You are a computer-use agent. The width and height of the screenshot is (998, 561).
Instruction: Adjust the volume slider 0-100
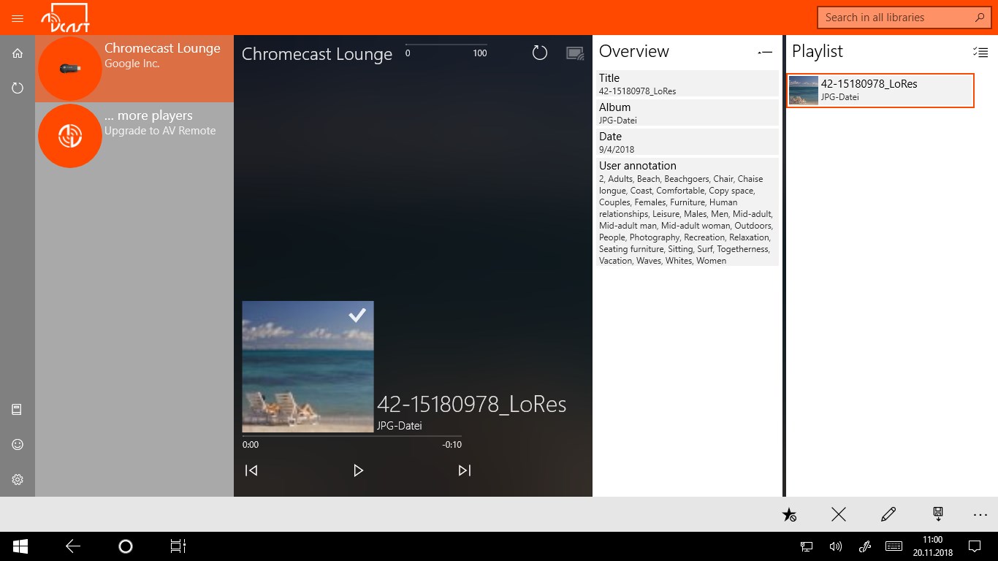pos(446,45)
